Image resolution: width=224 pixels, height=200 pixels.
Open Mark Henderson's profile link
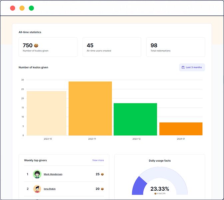pyautogui.click(x=53, y=174)
